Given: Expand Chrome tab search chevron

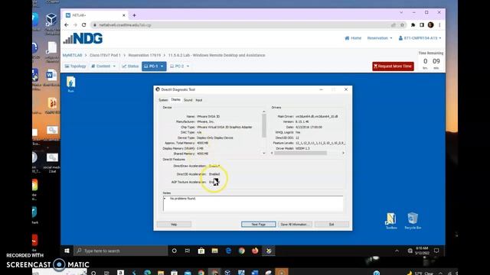Looking at the screenshot, I should click(x=401, y=12).
